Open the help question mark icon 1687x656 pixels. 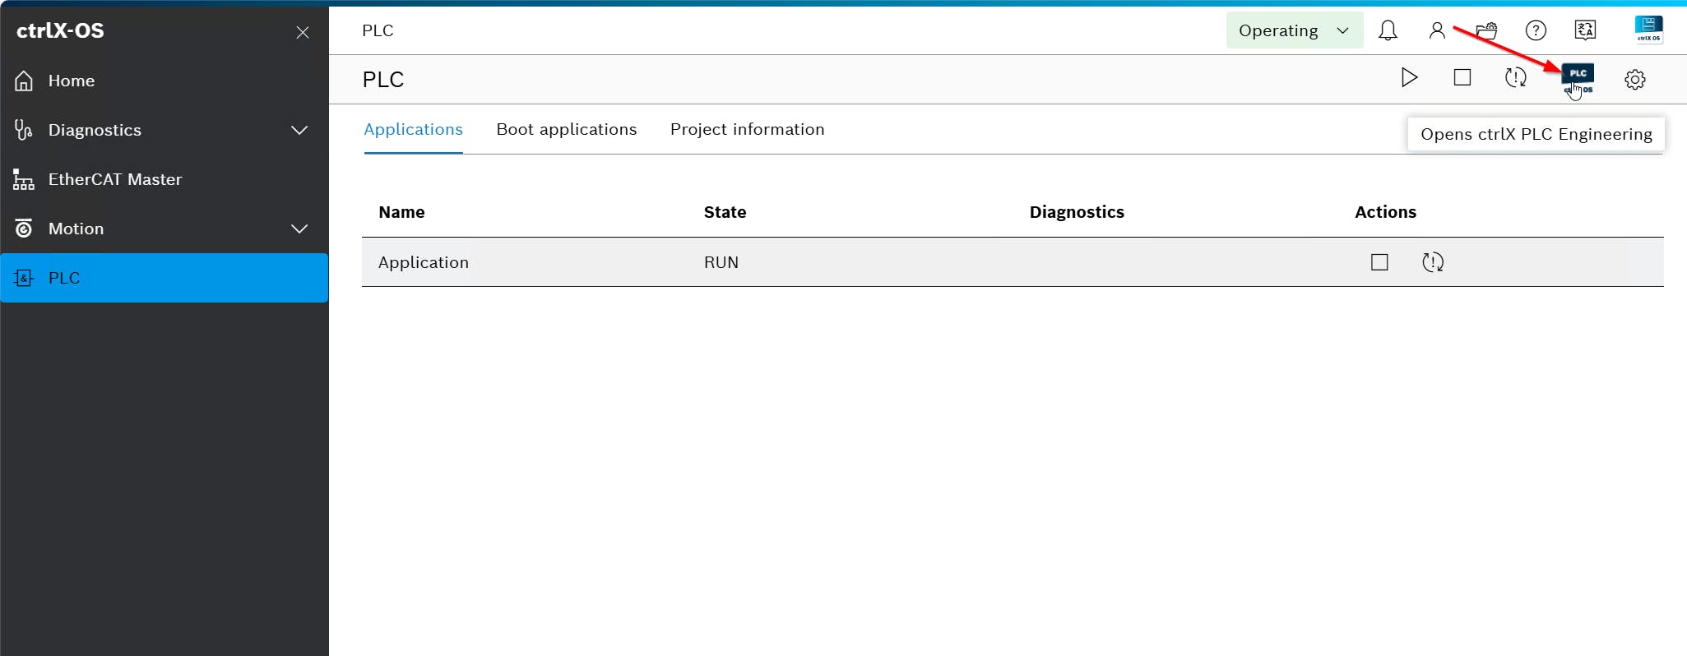click(1536, 31)
